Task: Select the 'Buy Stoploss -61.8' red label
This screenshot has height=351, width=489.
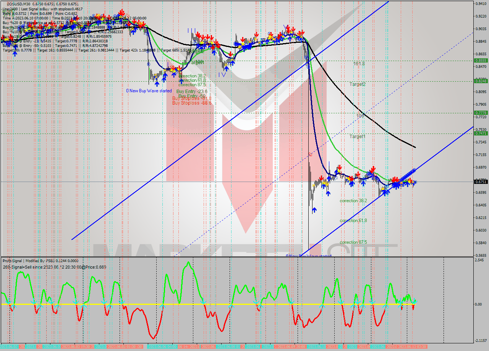Action: (192, 98)
